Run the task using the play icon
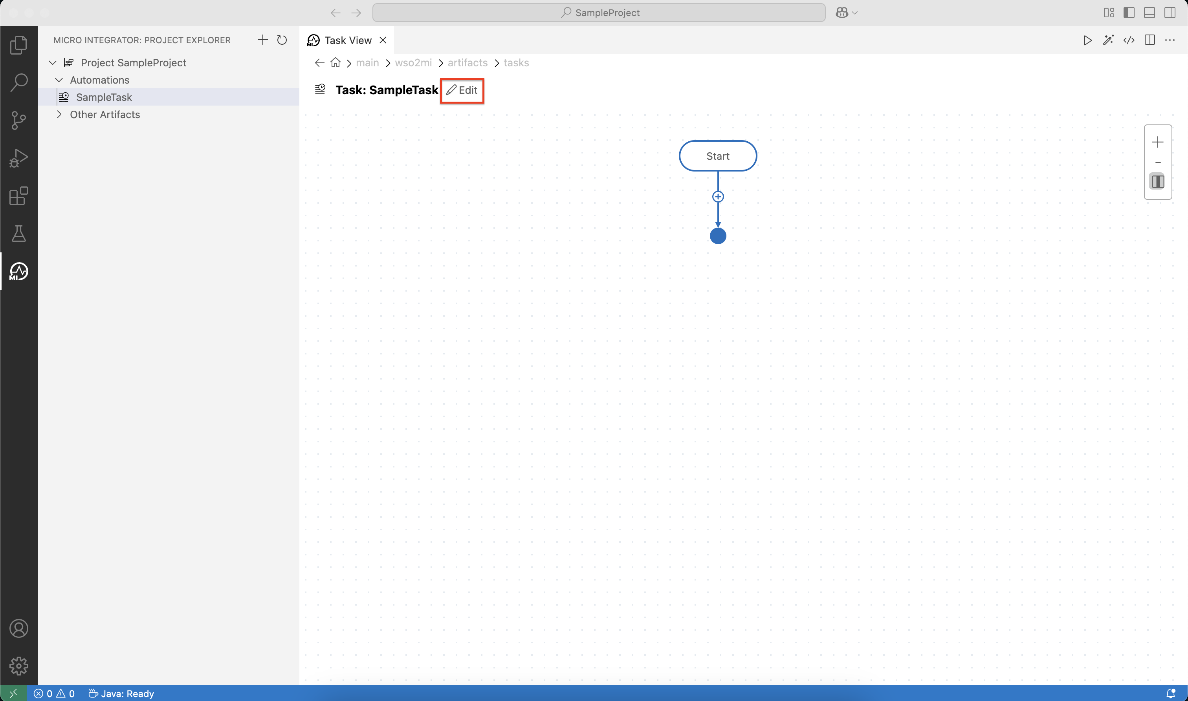This screenshot has width=1188, height=701. pyautogui.click(x=1087, y=40)
